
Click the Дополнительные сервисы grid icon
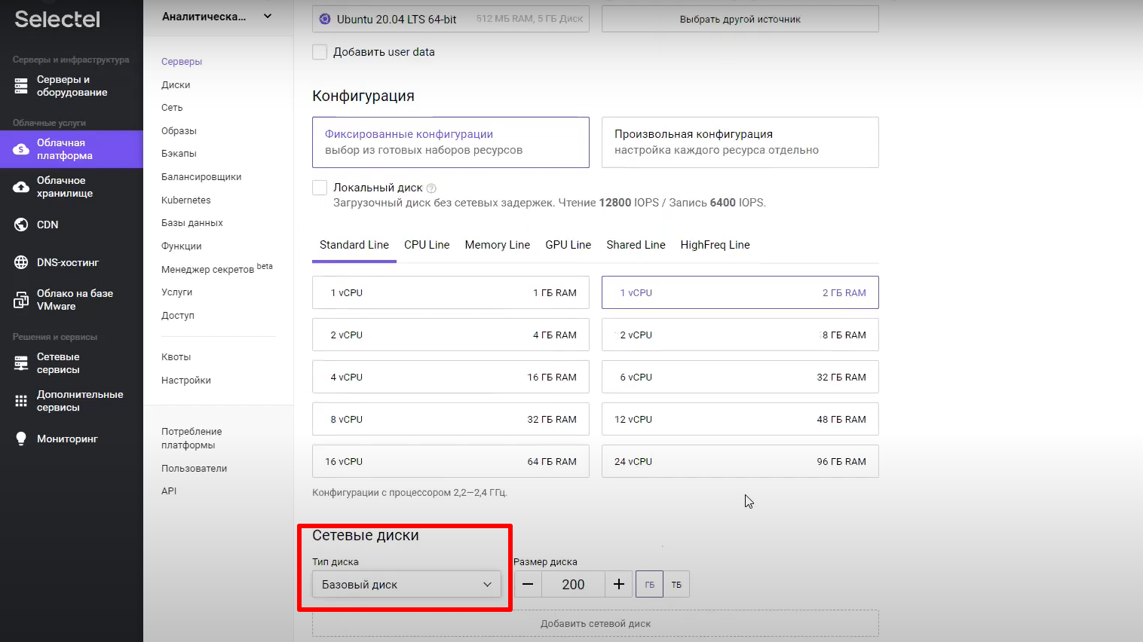click(x=21, y=401)
